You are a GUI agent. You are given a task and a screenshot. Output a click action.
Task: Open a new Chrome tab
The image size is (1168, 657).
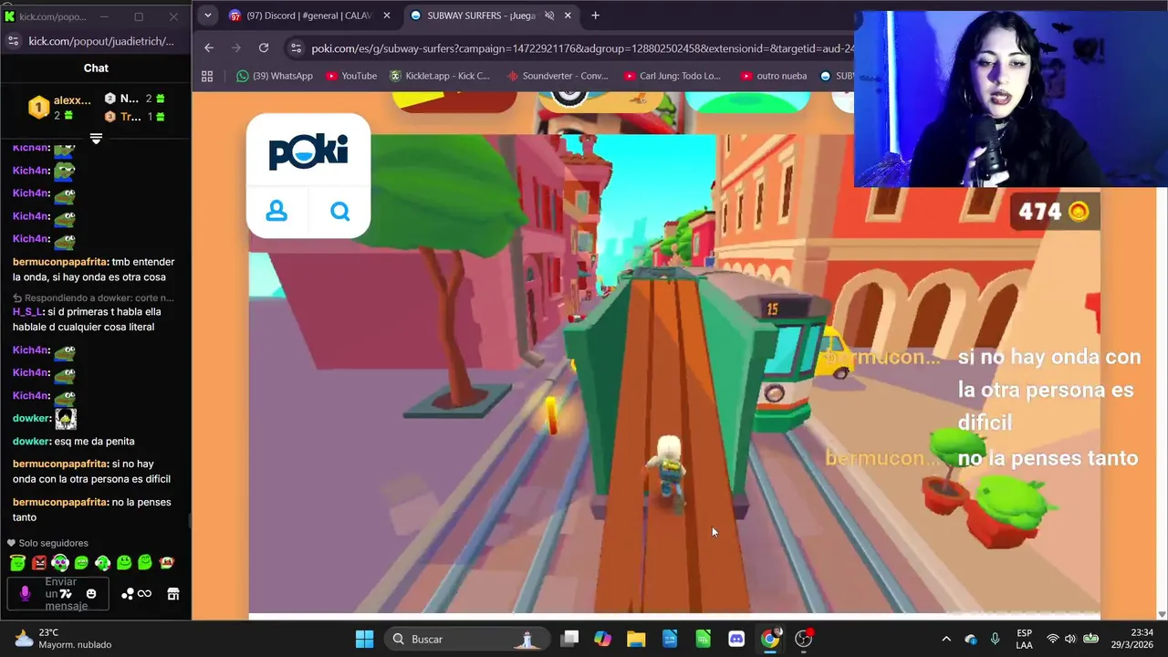(x=595, y=16)
